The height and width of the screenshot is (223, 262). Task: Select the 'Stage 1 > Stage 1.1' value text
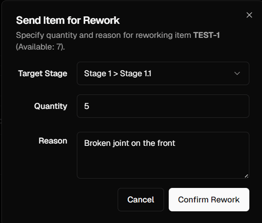tap(118, 73)
